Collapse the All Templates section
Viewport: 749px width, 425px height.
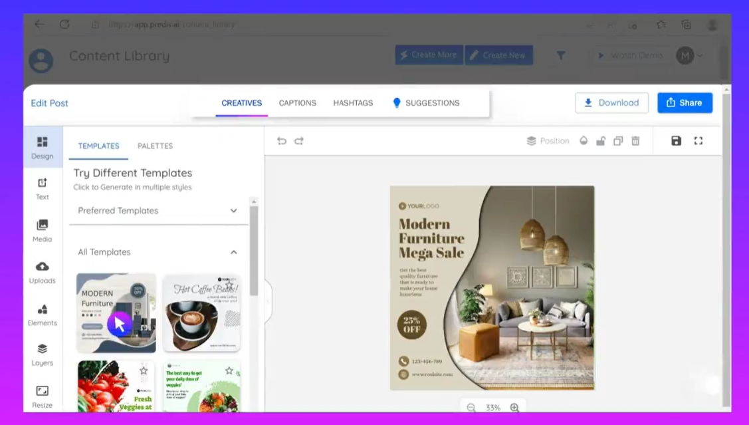point(233,252)
